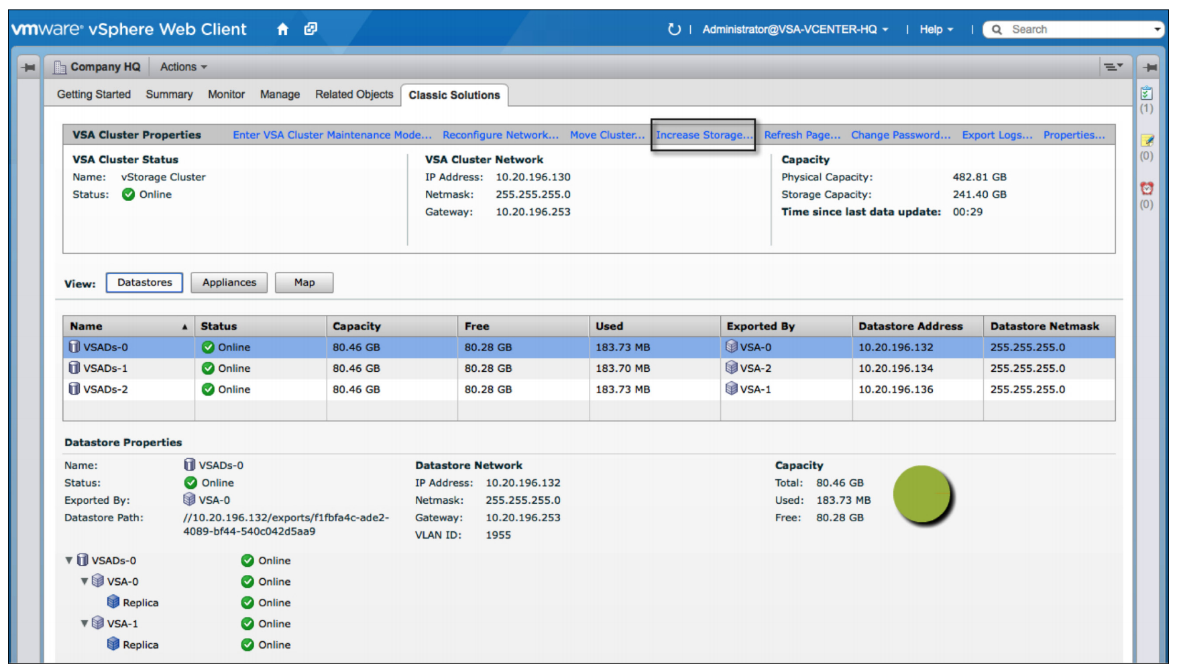Click the VSA-0 appliance icon in Exported By column

732,346
